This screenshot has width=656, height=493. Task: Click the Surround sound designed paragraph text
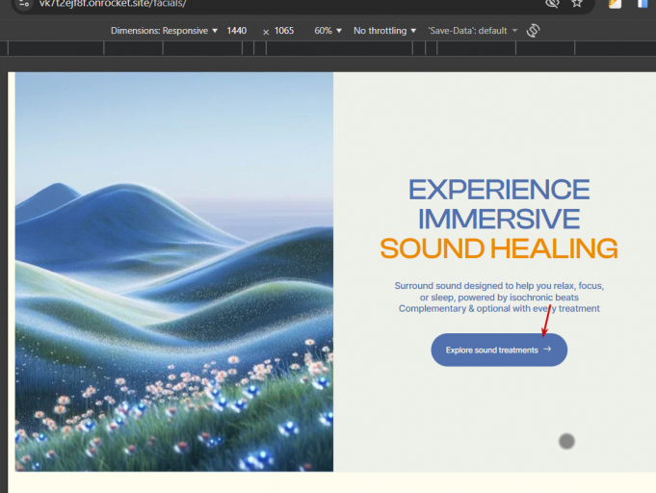[x=499, y=298]
